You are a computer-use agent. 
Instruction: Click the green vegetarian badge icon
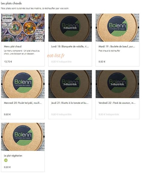tap(6, 160)
